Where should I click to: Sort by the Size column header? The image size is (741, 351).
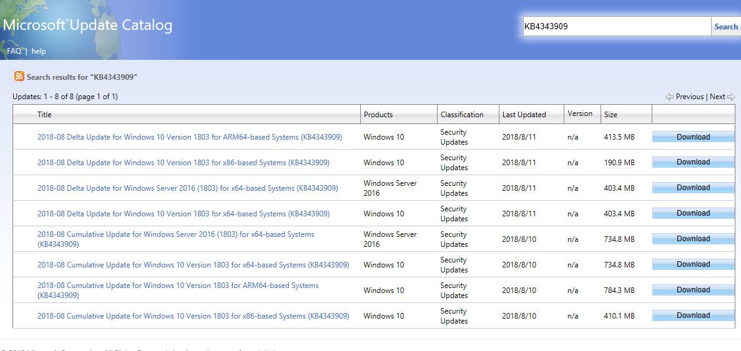tap(611, 115)
